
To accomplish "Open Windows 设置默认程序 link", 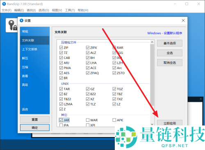I will [x=164, y=33].
